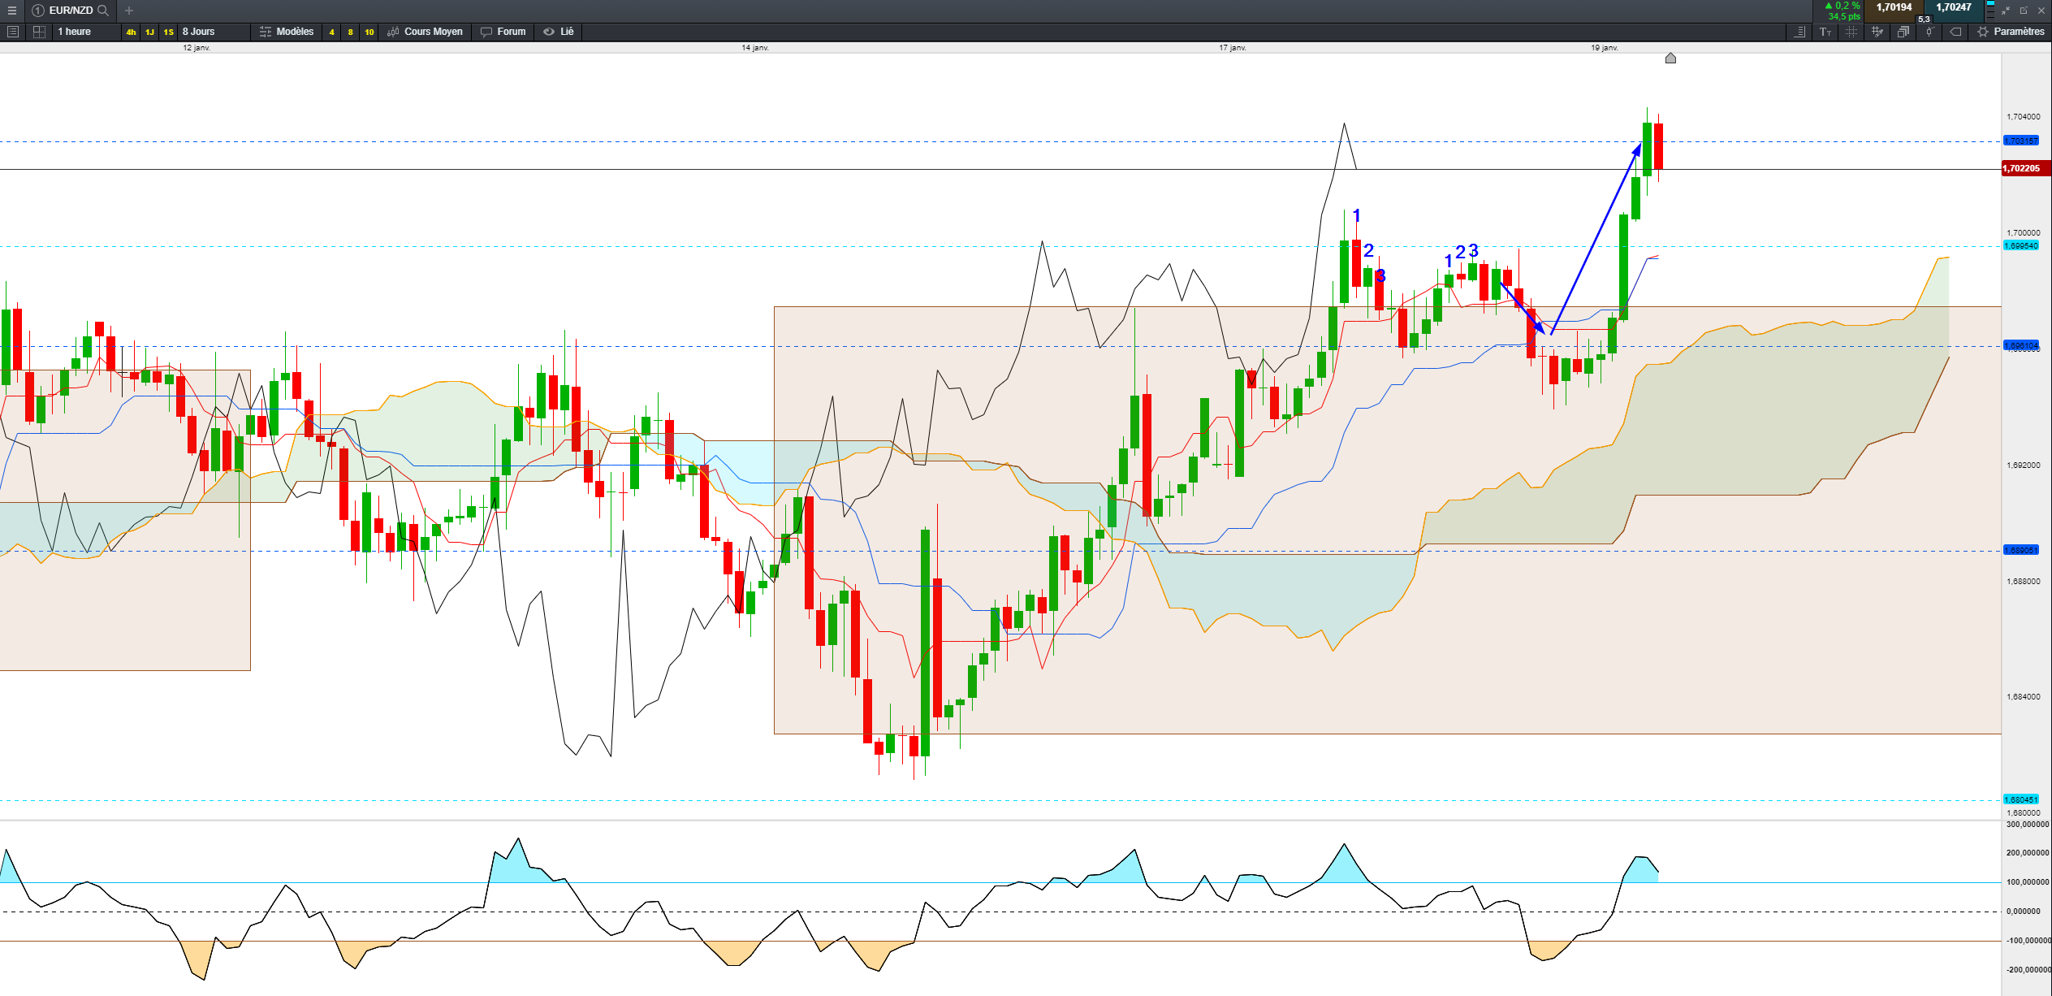Click the 0,000000 indicator axis value

pyautogui.click(x=2024, y=912)
